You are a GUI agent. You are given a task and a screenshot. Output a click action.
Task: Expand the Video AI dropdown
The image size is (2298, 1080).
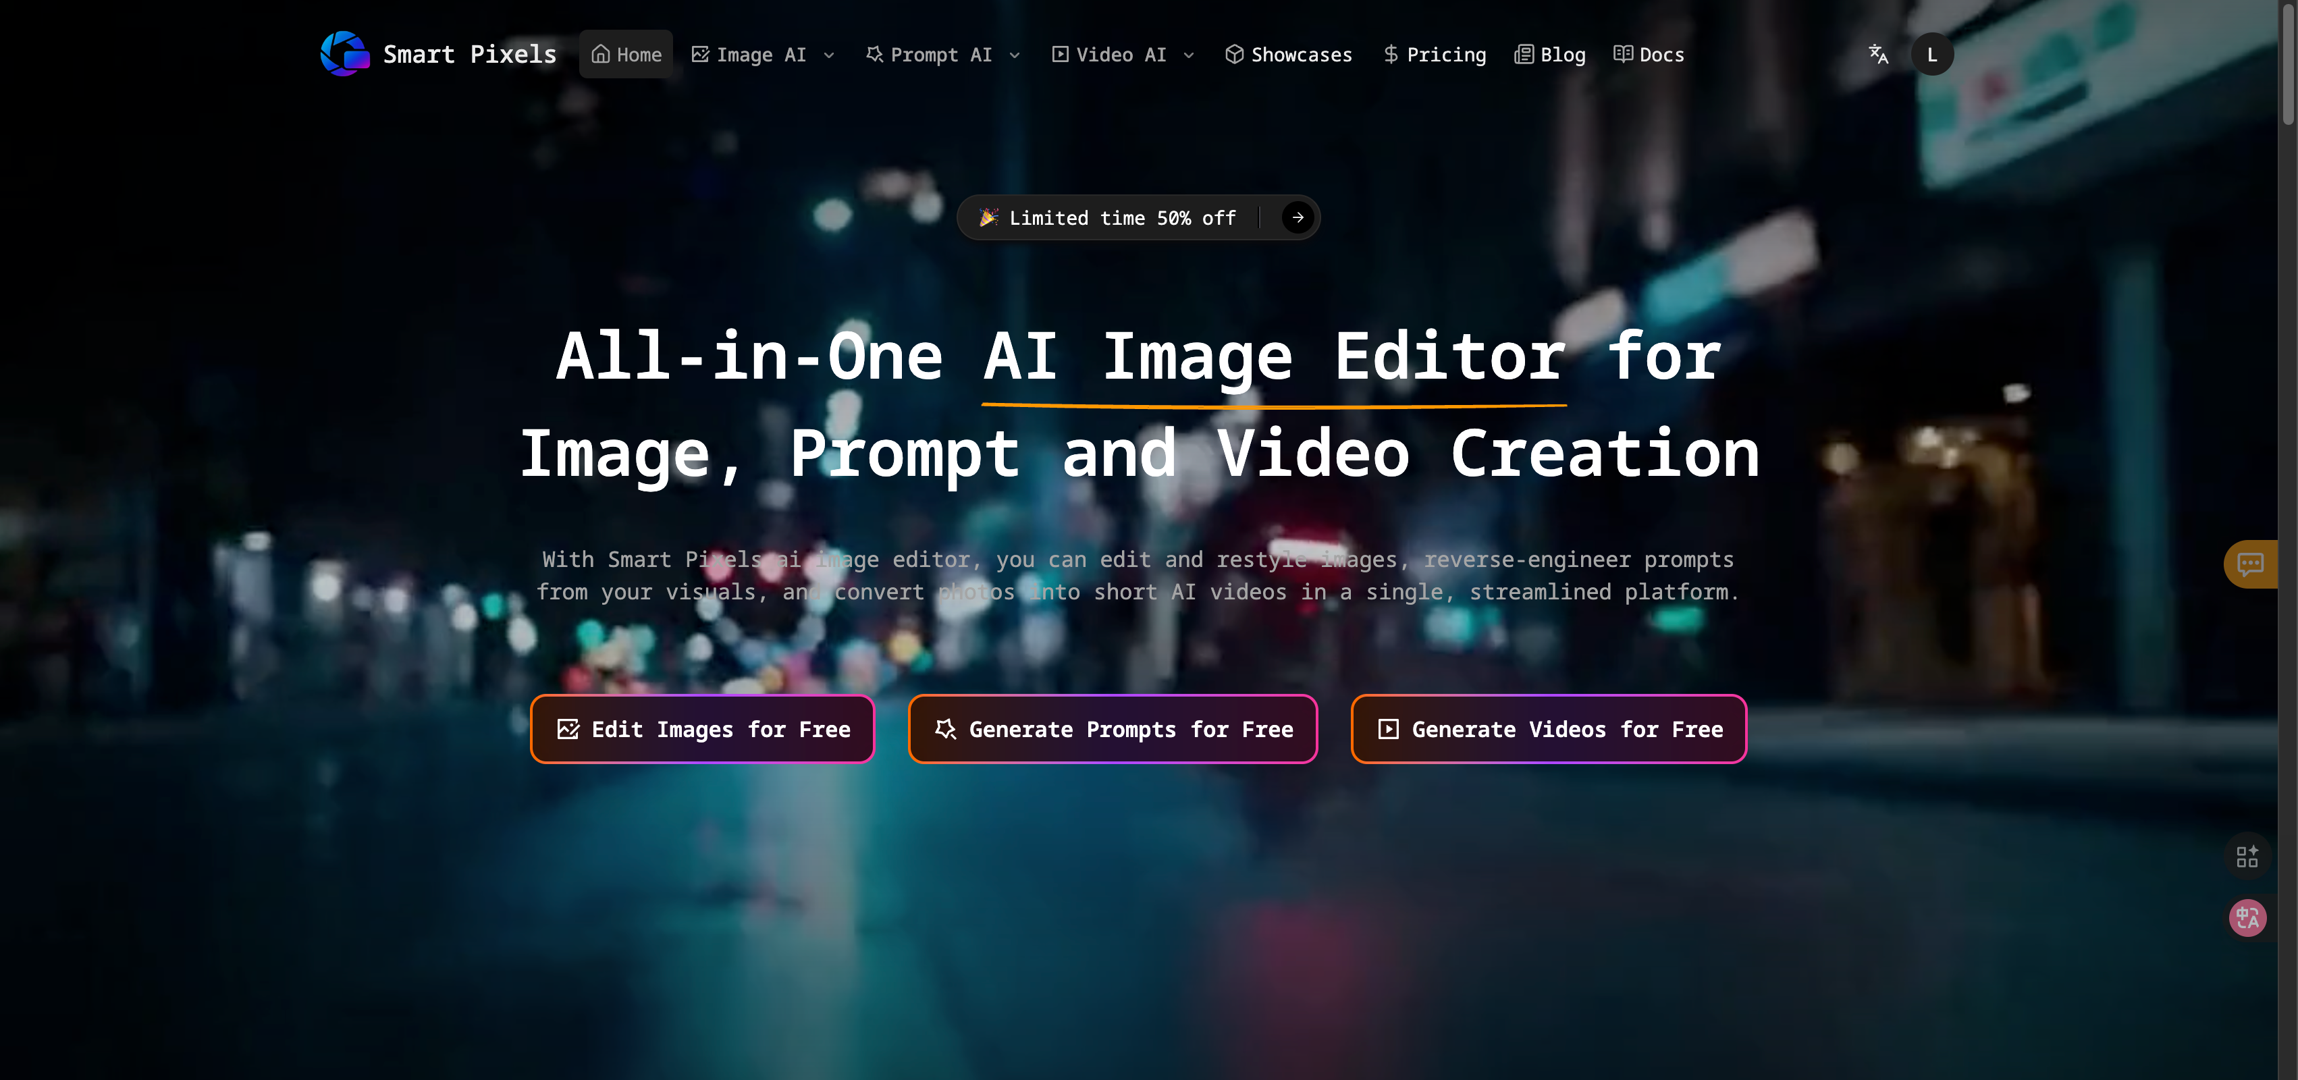[1189, 55]
